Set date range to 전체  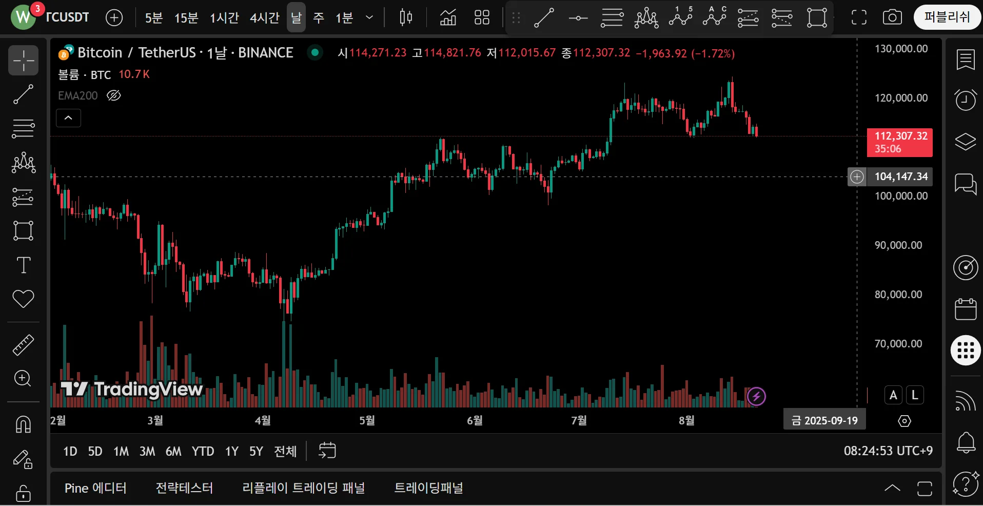pos(285,451)
